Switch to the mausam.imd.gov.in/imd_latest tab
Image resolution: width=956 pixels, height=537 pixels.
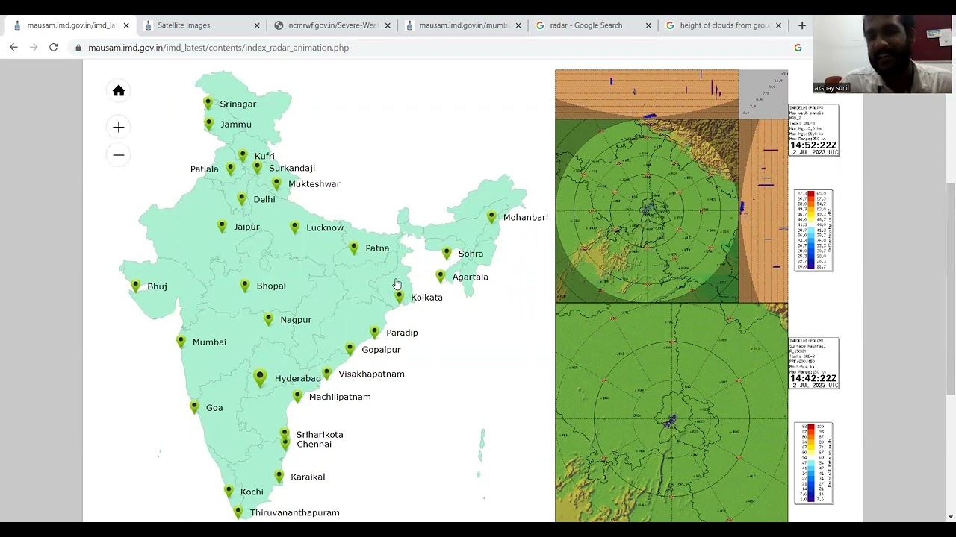(x=70, y=25)
